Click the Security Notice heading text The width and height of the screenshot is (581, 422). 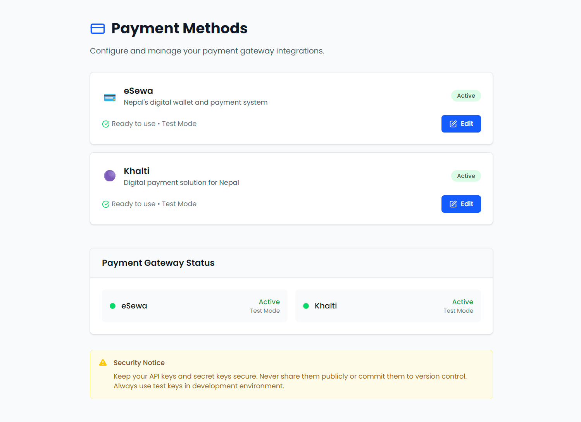(139, 362)
